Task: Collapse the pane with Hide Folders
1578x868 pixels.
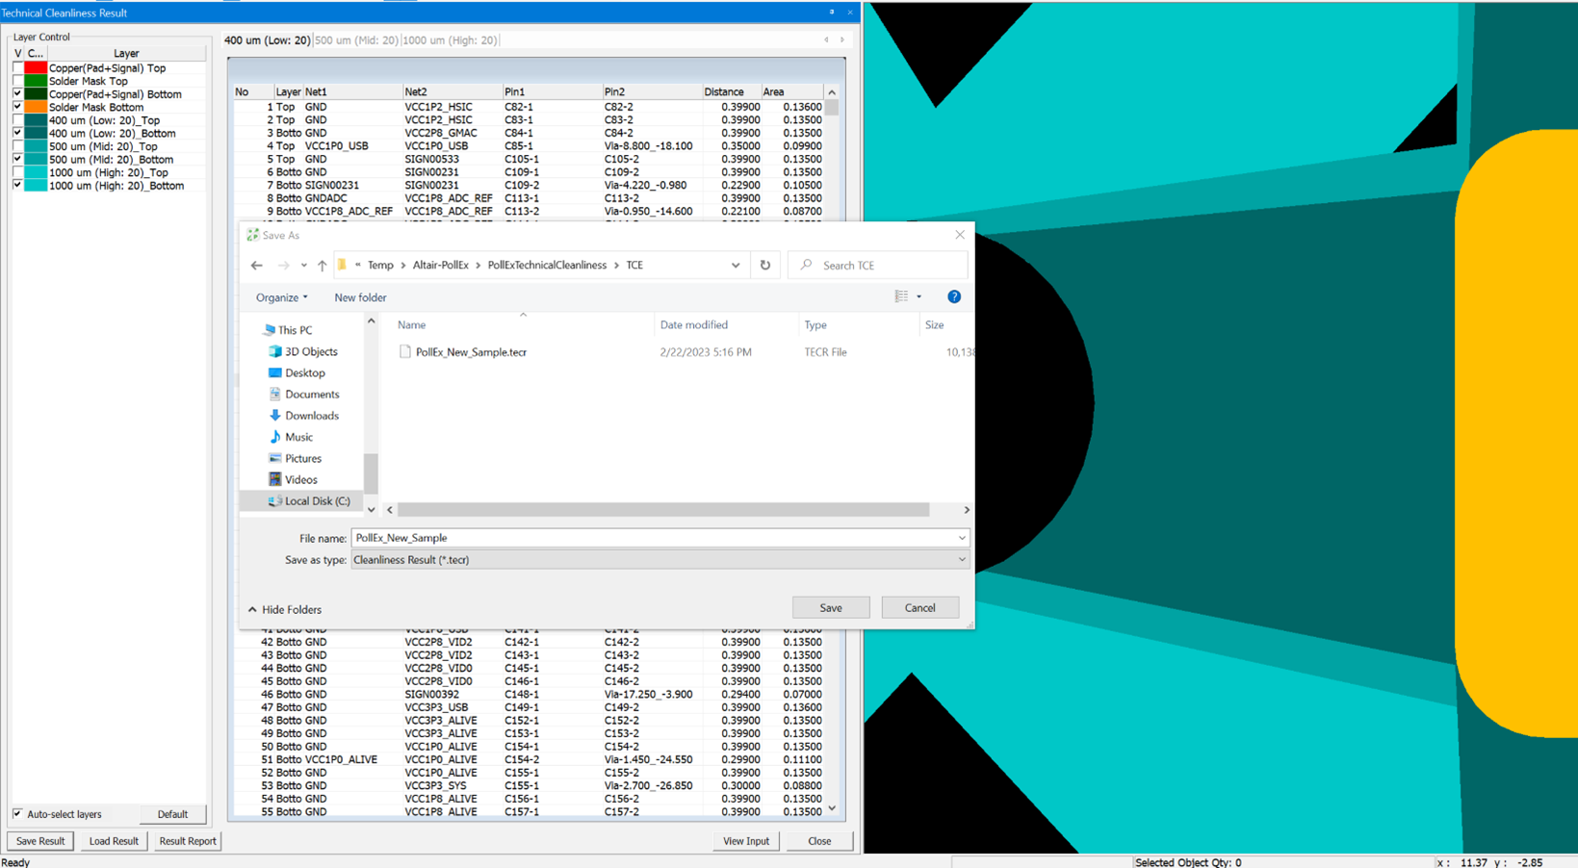Action: (x=285, y=610)
